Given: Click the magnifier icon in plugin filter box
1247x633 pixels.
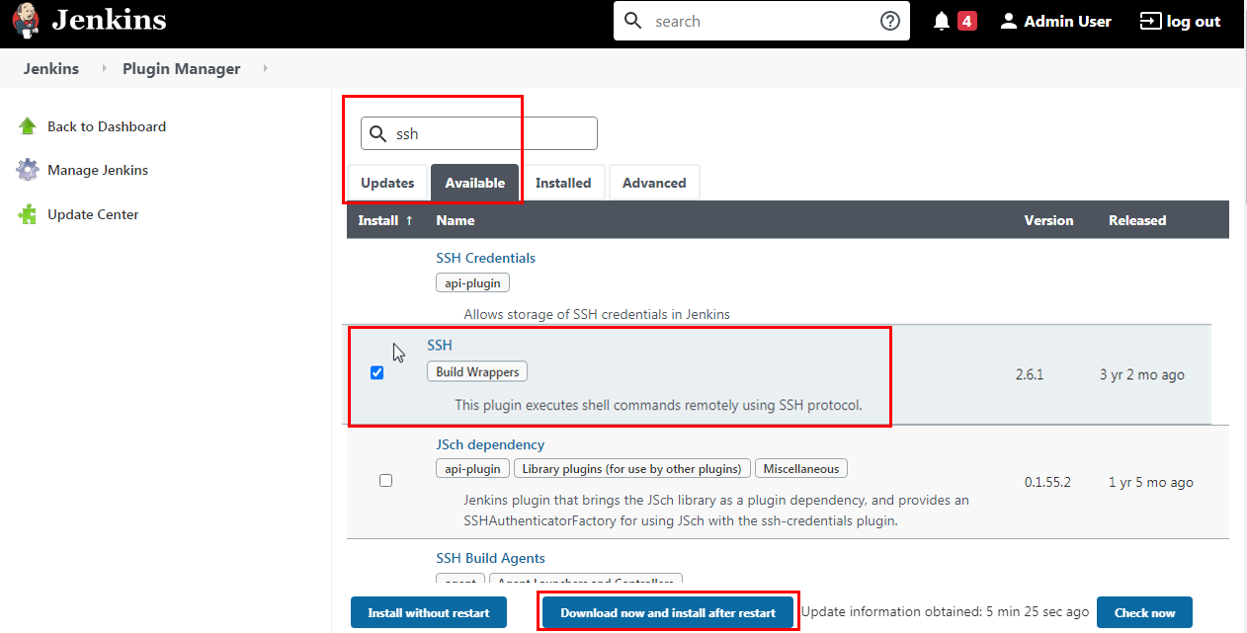Looking at the screenshot, I should 377,133.
